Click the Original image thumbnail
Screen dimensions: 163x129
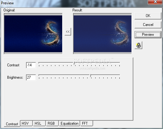(33, 34)
